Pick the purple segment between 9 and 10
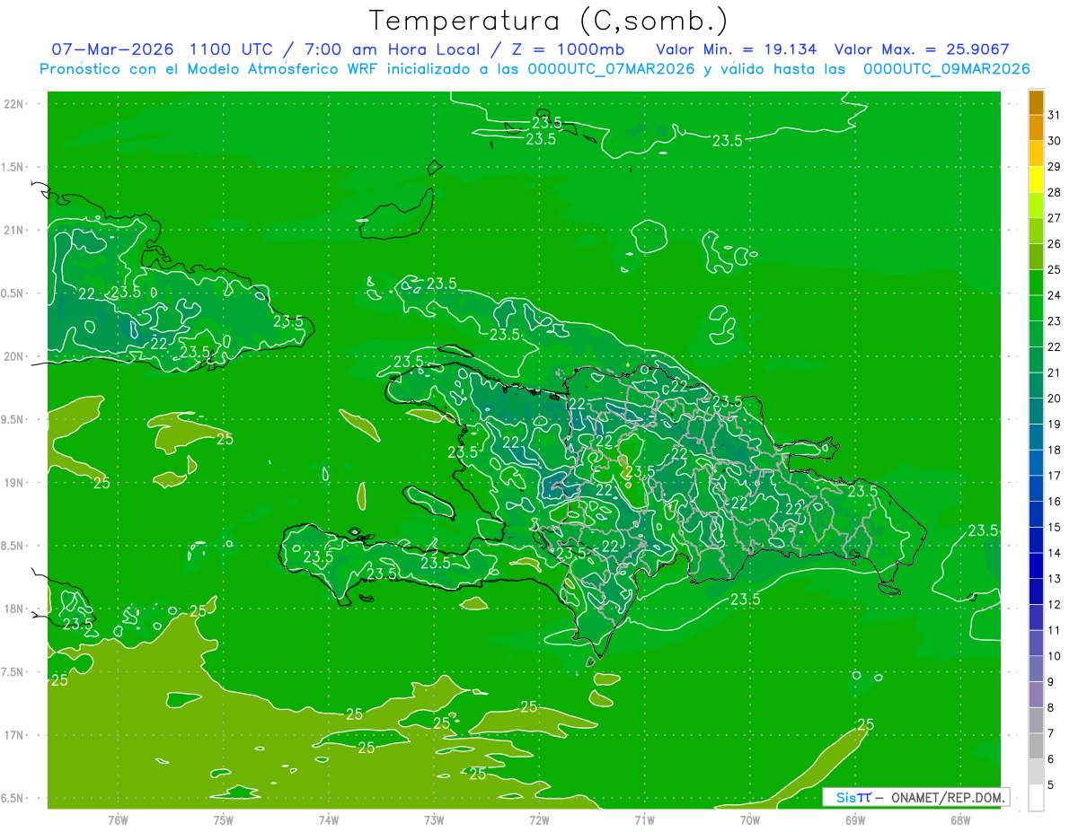This screenshot has width=1078, height=832. click(x=1036, y=669)
